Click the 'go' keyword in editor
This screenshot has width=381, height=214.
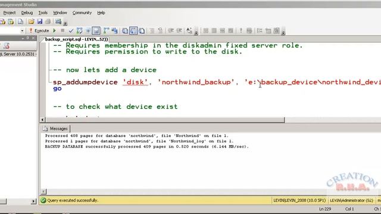[57, 89]
